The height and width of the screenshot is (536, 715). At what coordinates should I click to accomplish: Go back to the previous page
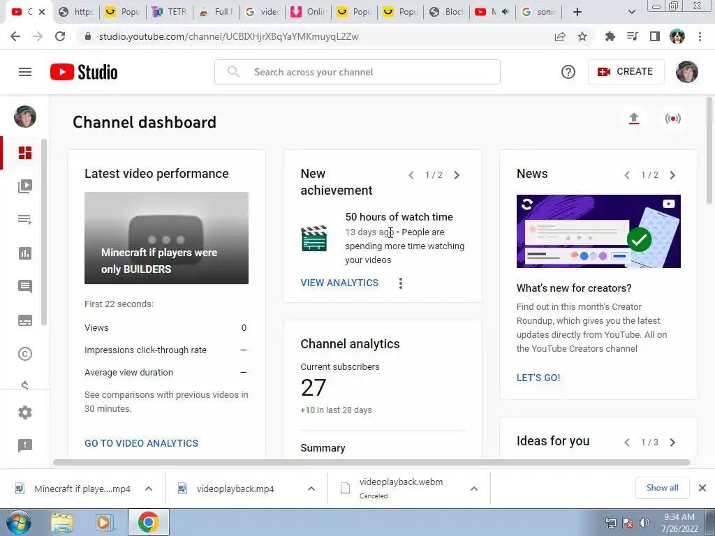(15, 36)
